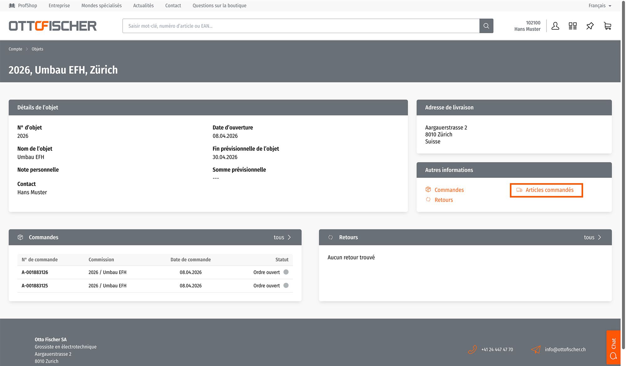Viewport: 626px width, 366px height.
Task: Open the Chat widget
Action: pyautogui.click(x=613, y=347)
